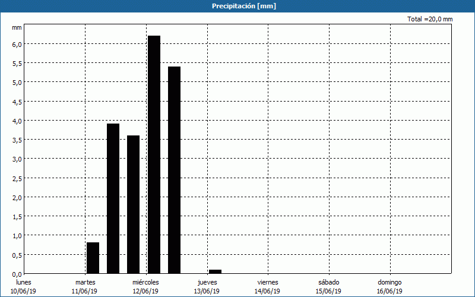Click the 4,0 y-axis value

point(17,121)
